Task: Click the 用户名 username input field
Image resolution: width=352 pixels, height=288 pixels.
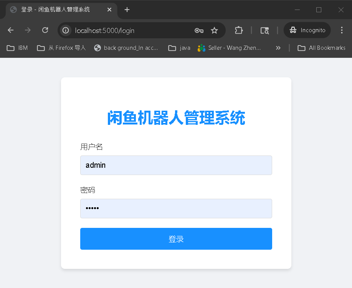Action: click(x=176, y=165)
